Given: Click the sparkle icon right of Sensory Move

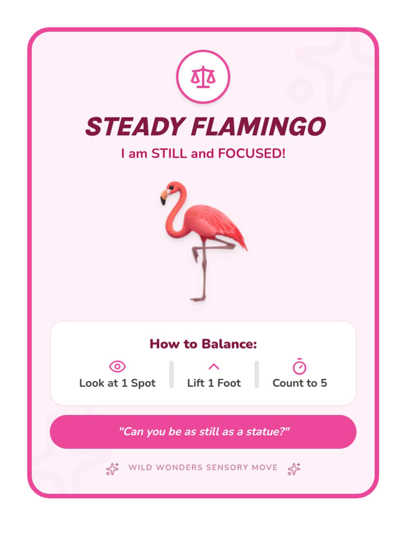Looking at the screenshot, I should tap(294, 469).
